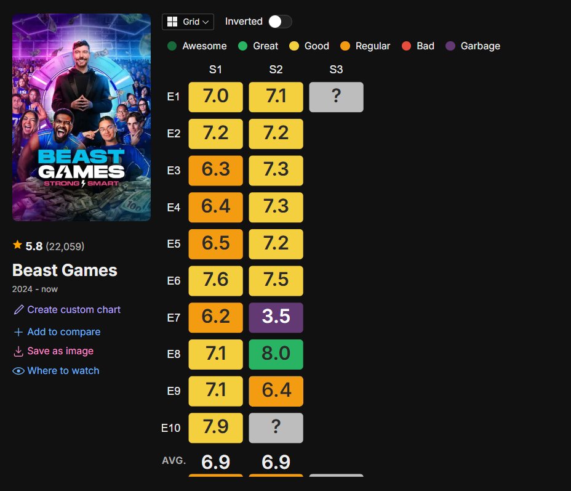Open S1 E10 rated 7.9
This screenshot has height=491, width=571.
[x=215, y=428]
